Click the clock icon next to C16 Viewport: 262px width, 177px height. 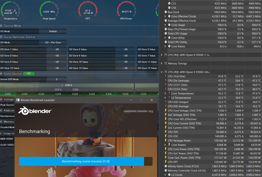pos(169,8)
